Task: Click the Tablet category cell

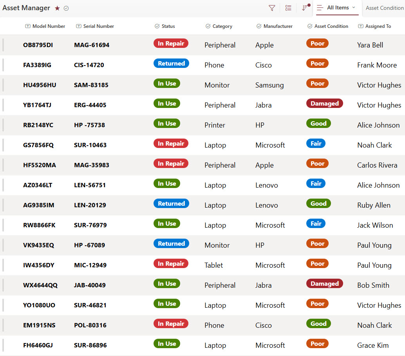Action: (213, 265)
